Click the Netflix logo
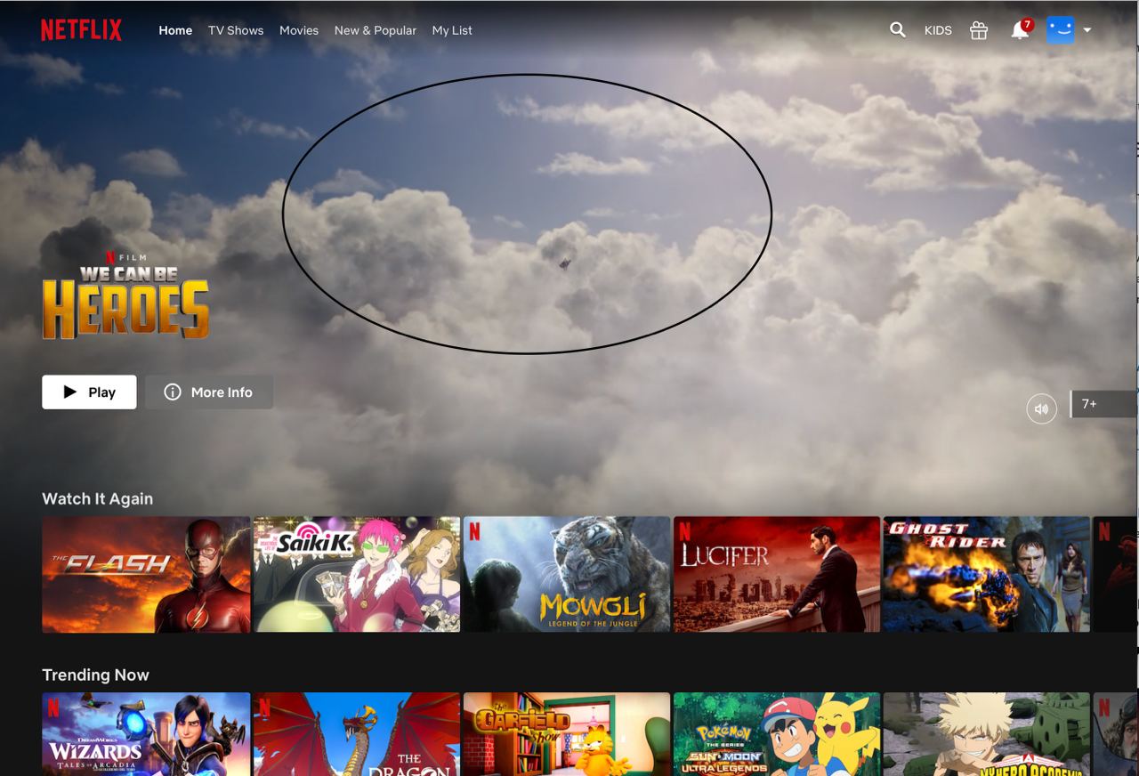This screenshot has width=1139, height=776. (81, 30)
